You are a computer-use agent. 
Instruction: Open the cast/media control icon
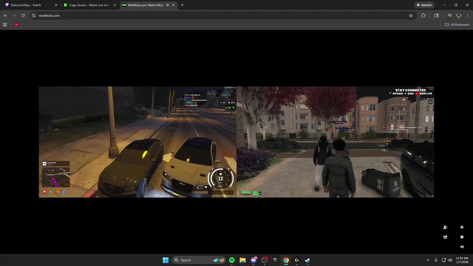[x=450, y=16]
